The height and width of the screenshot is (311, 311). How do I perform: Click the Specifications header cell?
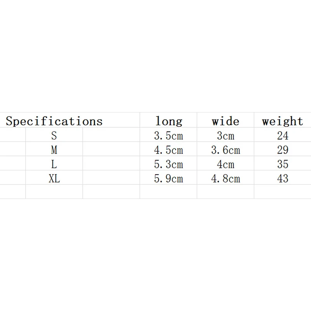pos(54,121)
